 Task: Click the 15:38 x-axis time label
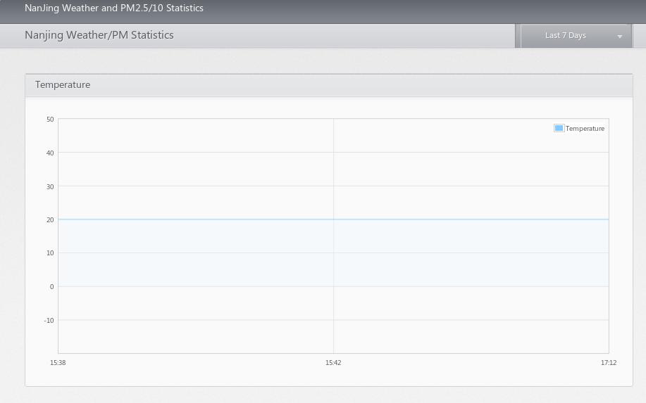[58, 363]
